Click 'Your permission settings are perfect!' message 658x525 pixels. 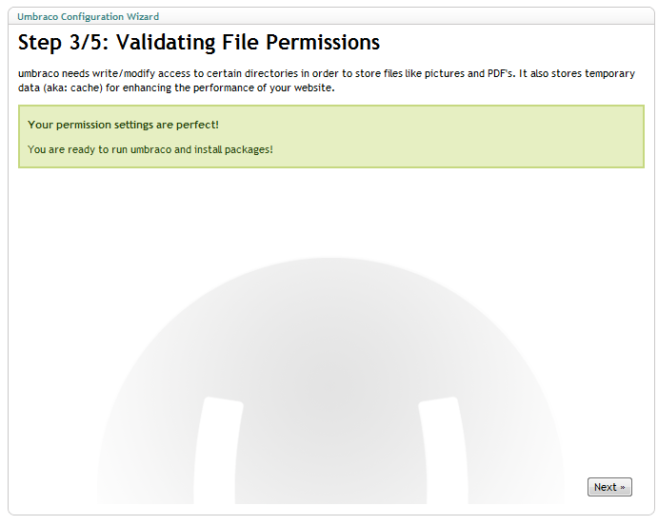tap(123, 125)
